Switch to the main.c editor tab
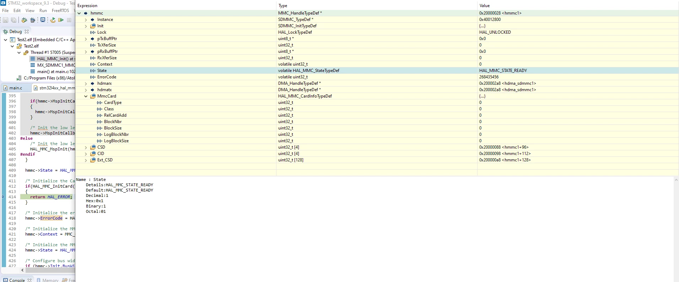 point(16,88)
